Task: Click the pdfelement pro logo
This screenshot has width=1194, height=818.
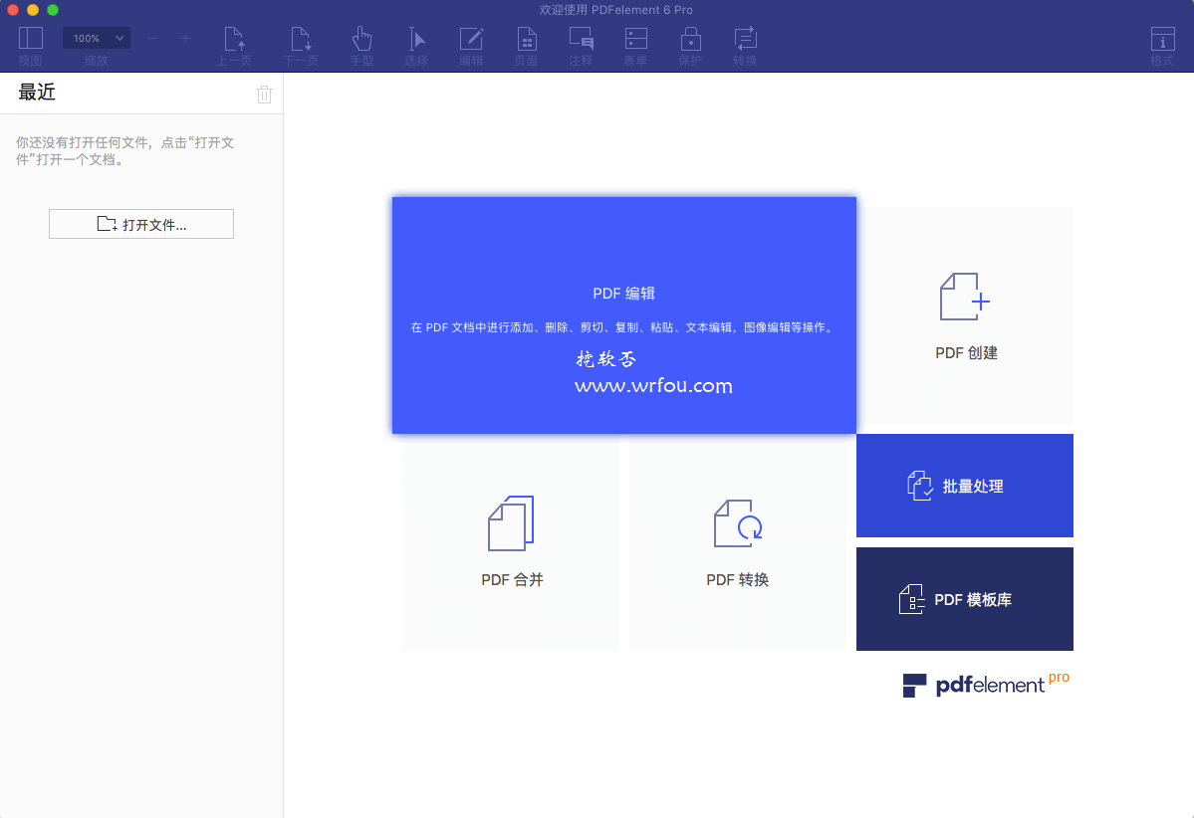Action: [986, 684]
